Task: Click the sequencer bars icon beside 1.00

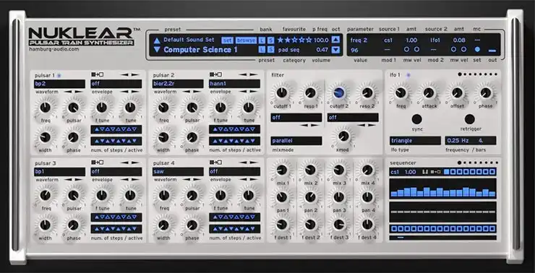Action: coord(425,172)
